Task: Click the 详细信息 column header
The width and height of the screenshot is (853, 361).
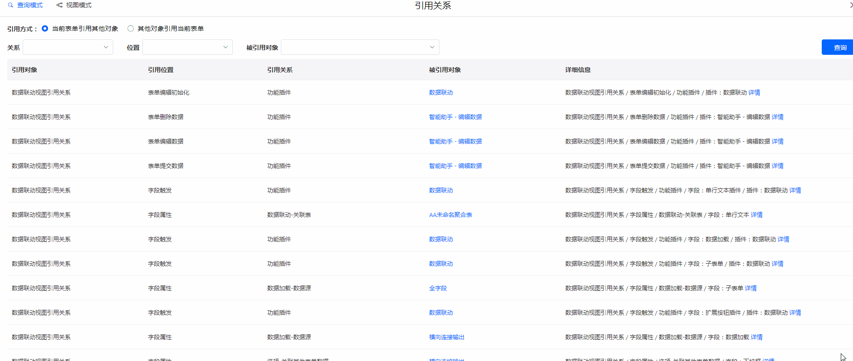Action: 578,70
